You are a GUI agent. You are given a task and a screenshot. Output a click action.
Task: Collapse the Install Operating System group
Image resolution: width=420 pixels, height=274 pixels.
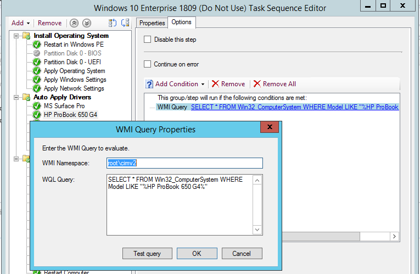click(16, 36)
